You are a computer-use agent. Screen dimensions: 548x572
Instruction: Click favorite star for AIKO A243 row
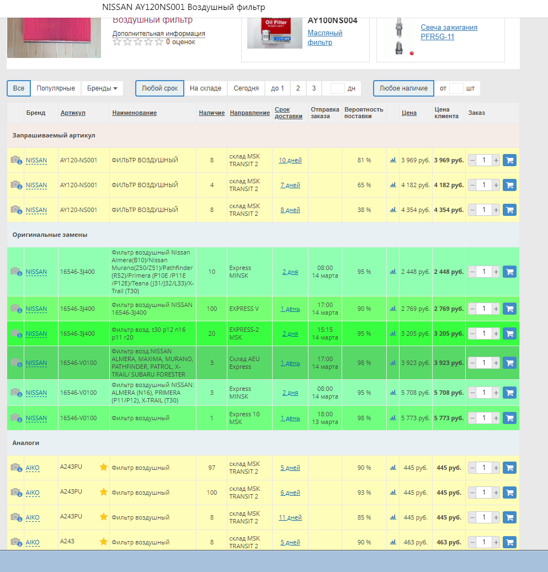pyautogui.click(x=104, y=541)
